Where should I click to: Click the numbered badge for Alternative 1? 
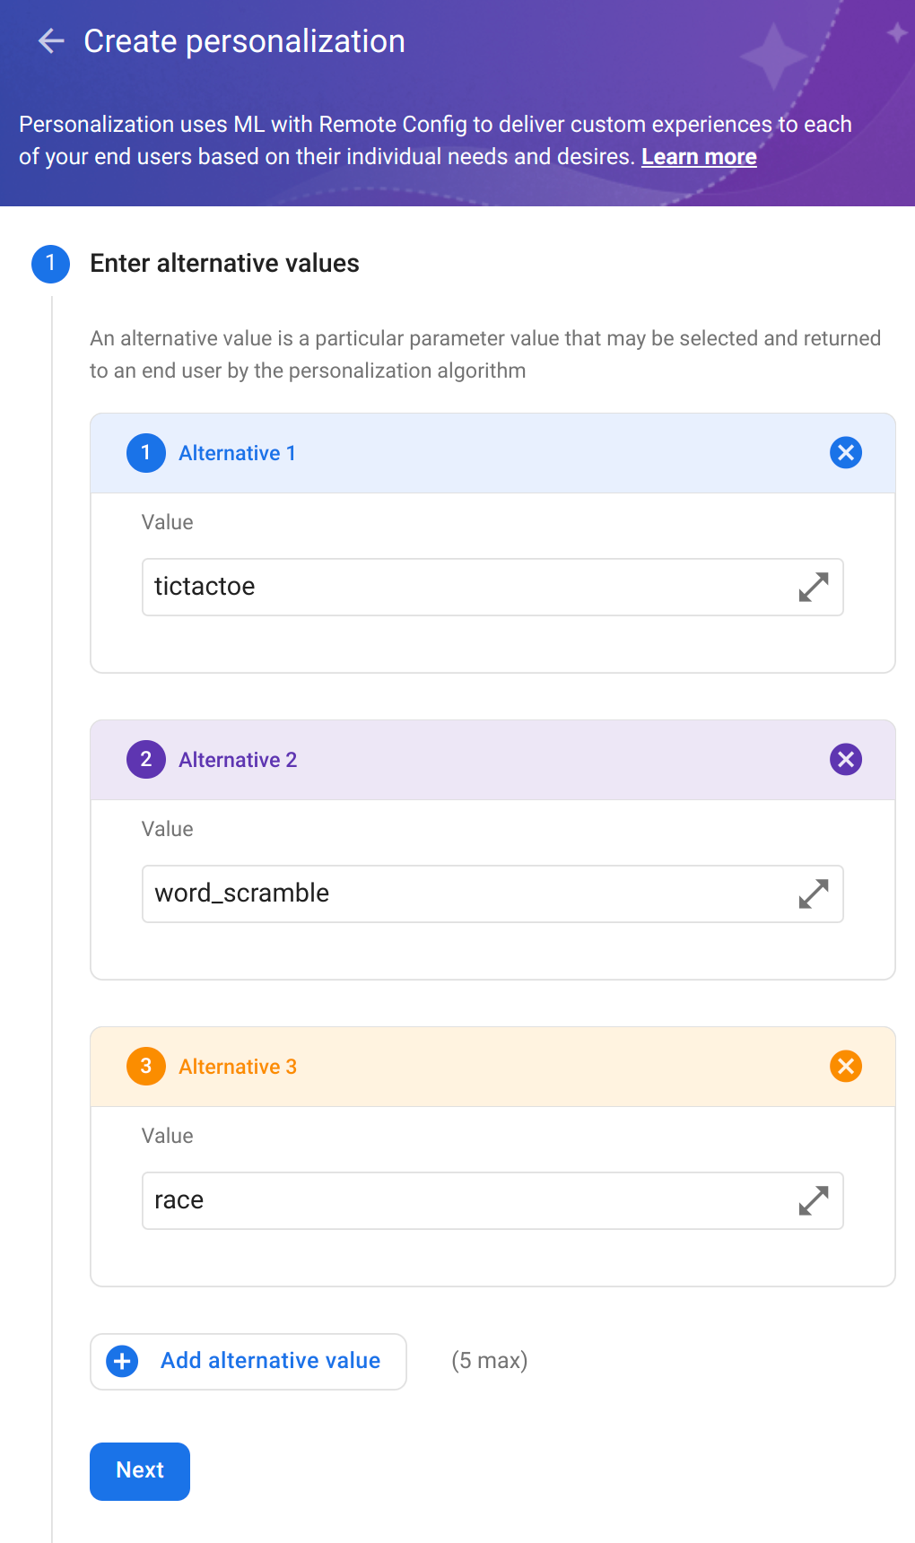coord(145,453)
